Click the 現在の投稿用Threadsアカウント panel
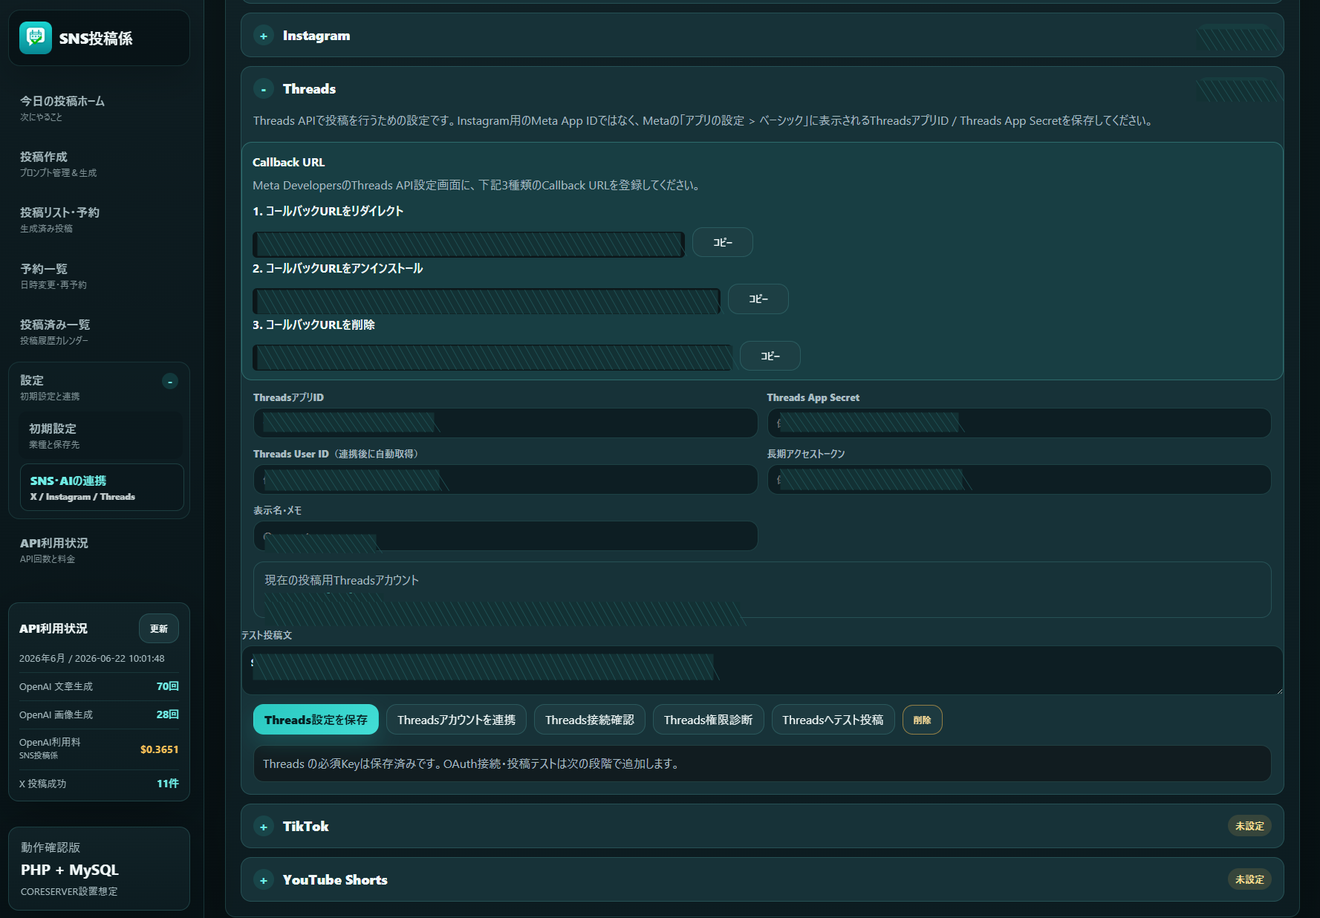The image size is (1320, 918). pyautogui.click(x=762, y=590)
